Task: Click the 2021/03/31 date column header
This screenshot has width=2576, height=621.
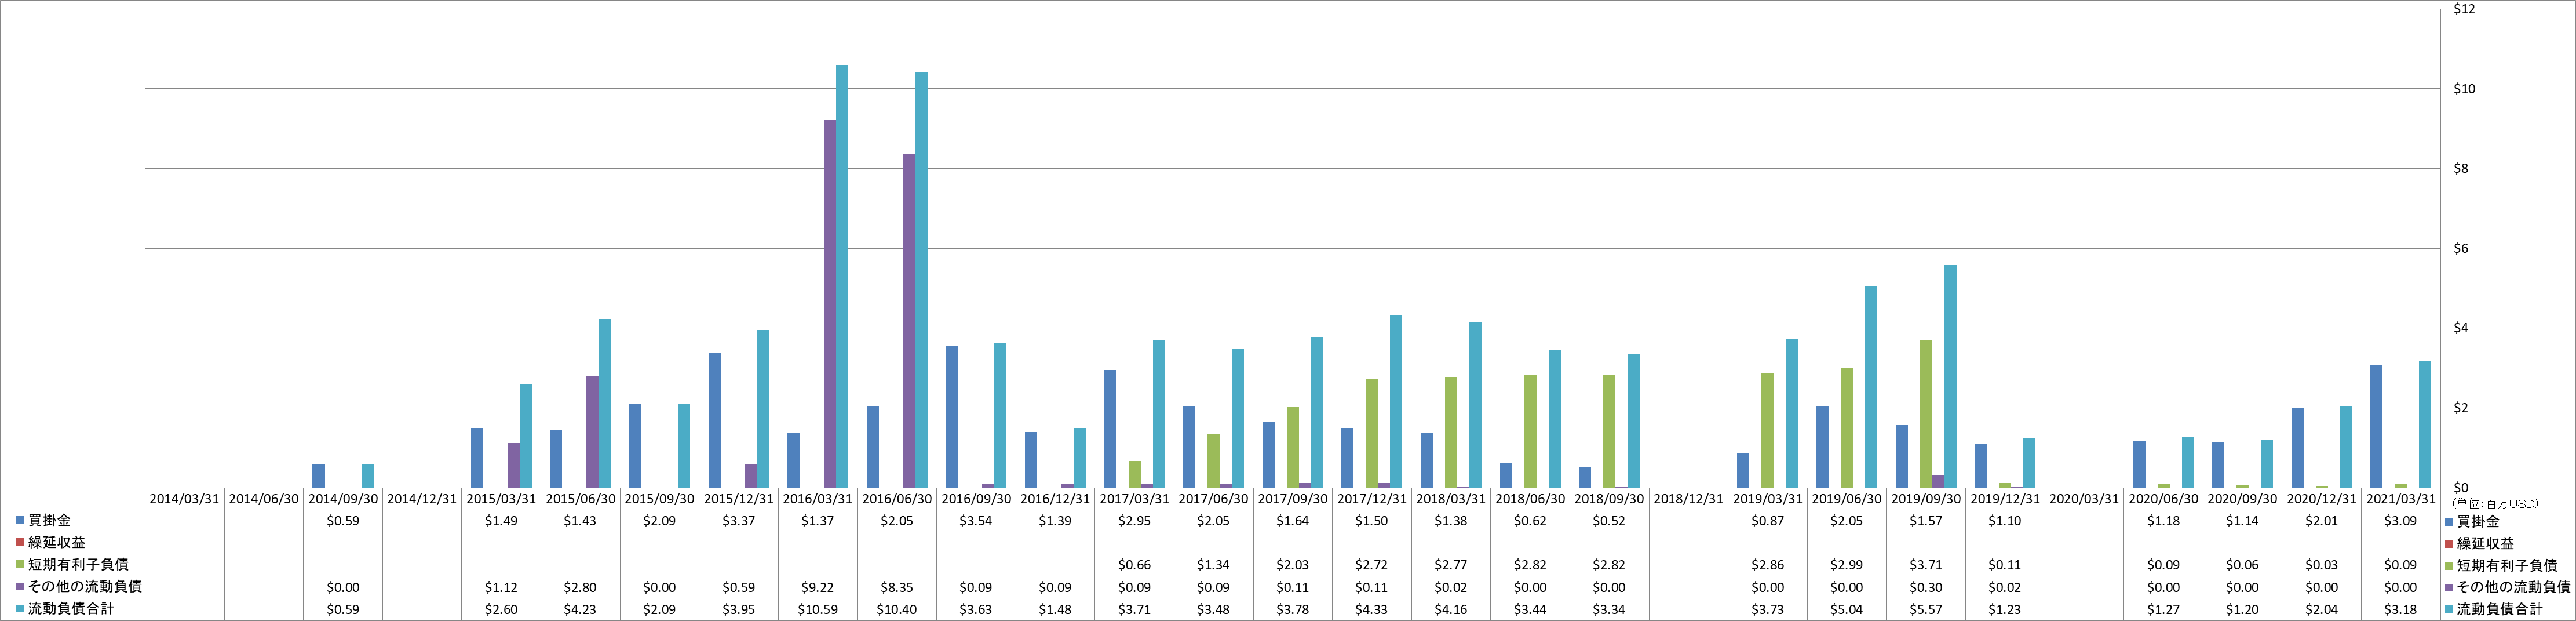Action: tap(2401, 499)
